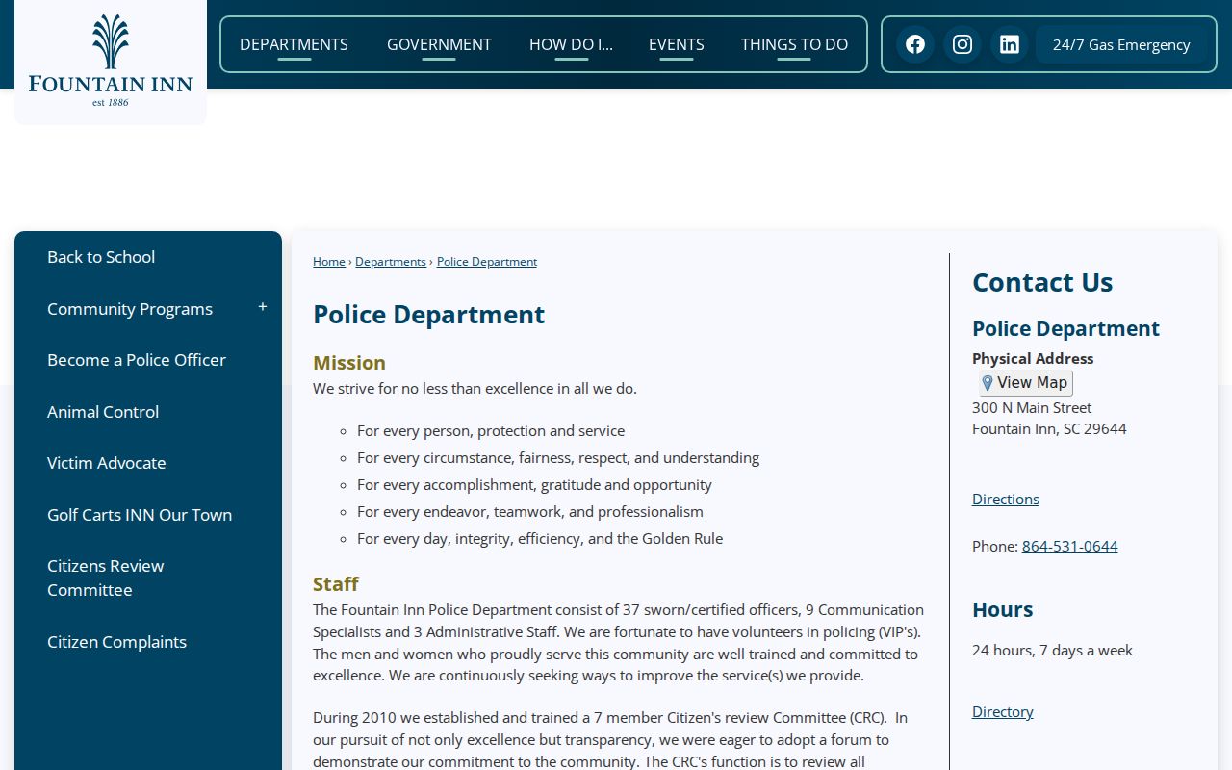1232x770 pixels.
Task: Open the Government menu
Action: (x=439, y=44)
